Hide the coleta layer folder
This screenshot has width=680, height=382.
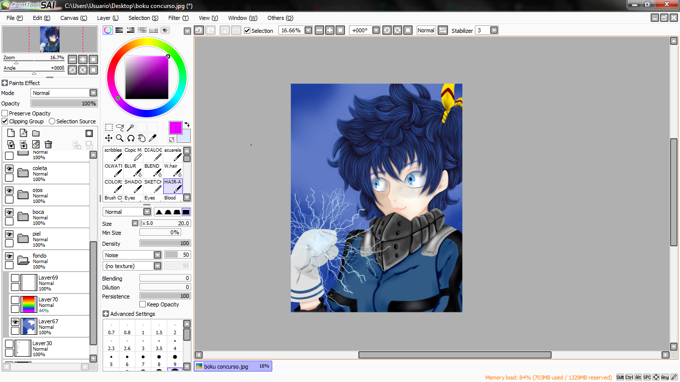9,169
